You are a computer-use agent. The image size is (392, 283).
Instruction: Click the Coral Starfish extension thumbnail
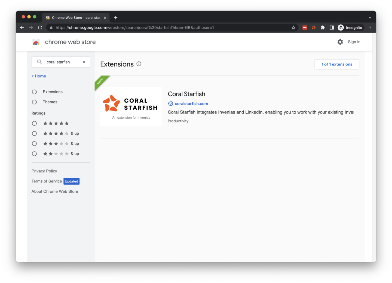(x=131, y=106)
